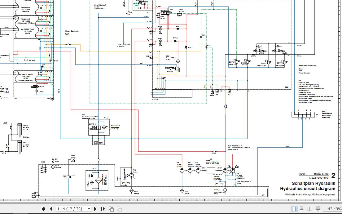Click the previous view icon
The image size is (342, 214).
pyautogui.click(x=111, y=209)
